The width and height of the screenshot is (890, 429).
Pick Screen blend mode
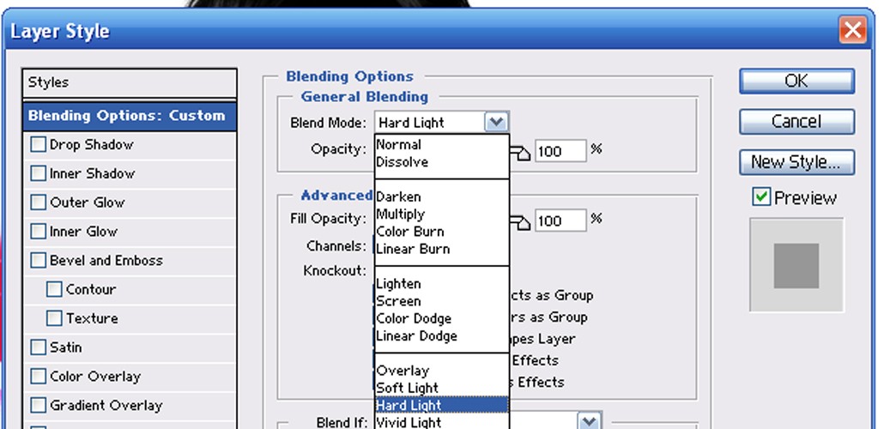(441, 301)
